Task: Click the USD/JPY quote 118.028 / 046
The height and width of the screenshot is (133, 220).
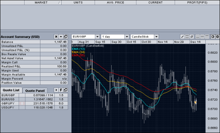Action: (43, 108)
